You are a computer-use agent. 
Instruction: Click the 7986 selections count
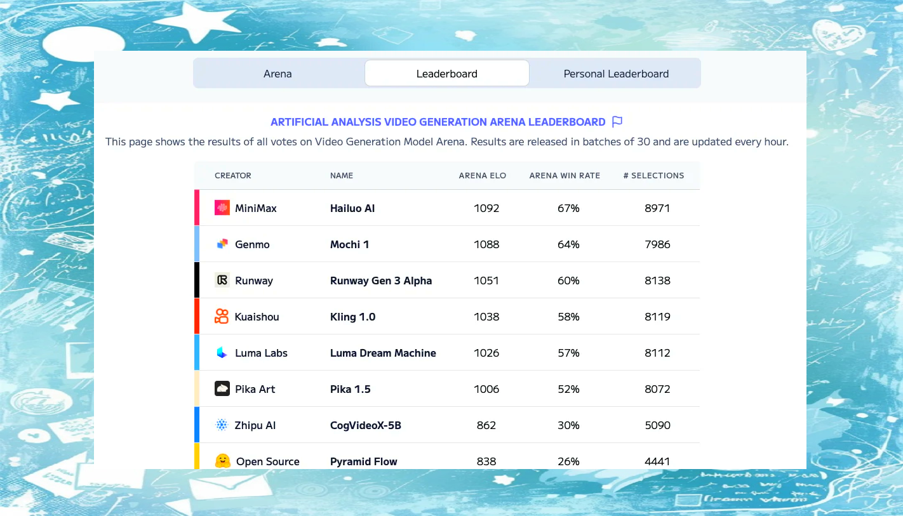657,244
